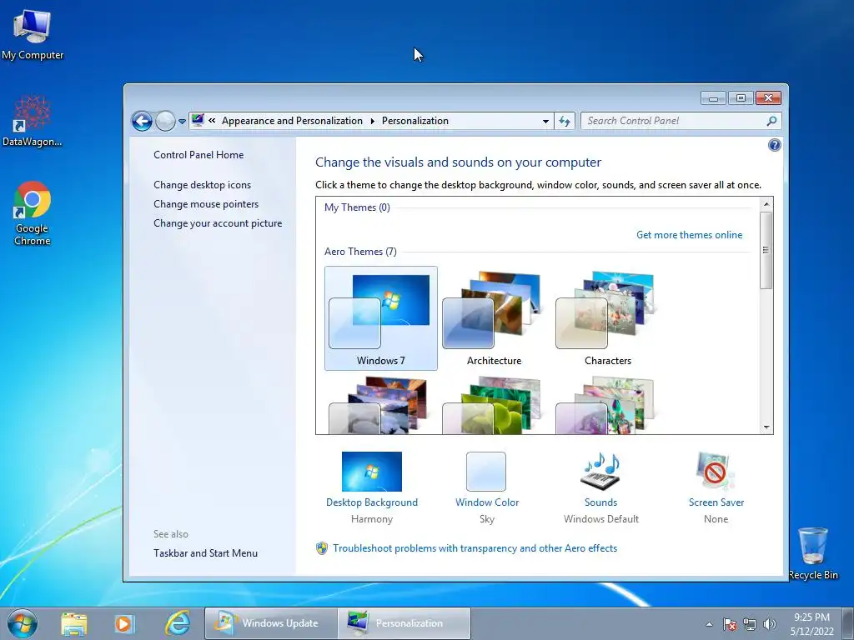
Task: Open Desktop Background settings icon
Action: 371,472
